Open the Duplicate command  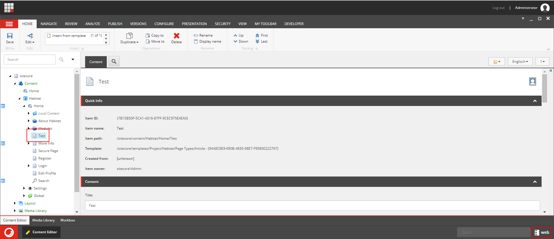pos(129,38)
